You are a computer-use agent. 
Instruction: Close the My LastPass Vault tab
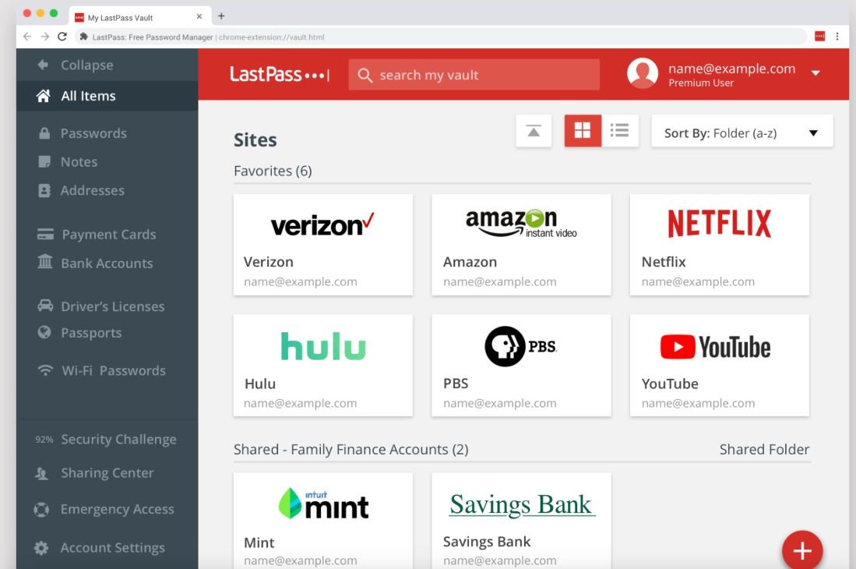coord(199,16)
